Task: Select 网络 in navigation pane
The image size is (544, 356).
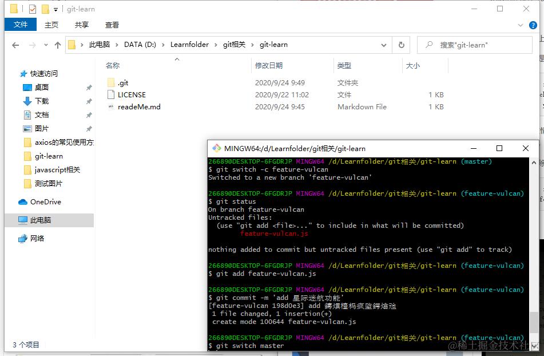Action: (37, 238)
